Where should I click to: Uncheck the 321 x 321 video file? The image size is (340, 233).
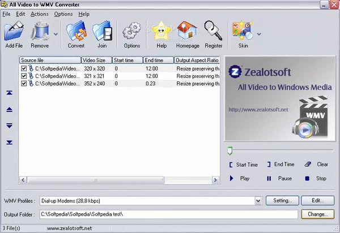[24, 76]
